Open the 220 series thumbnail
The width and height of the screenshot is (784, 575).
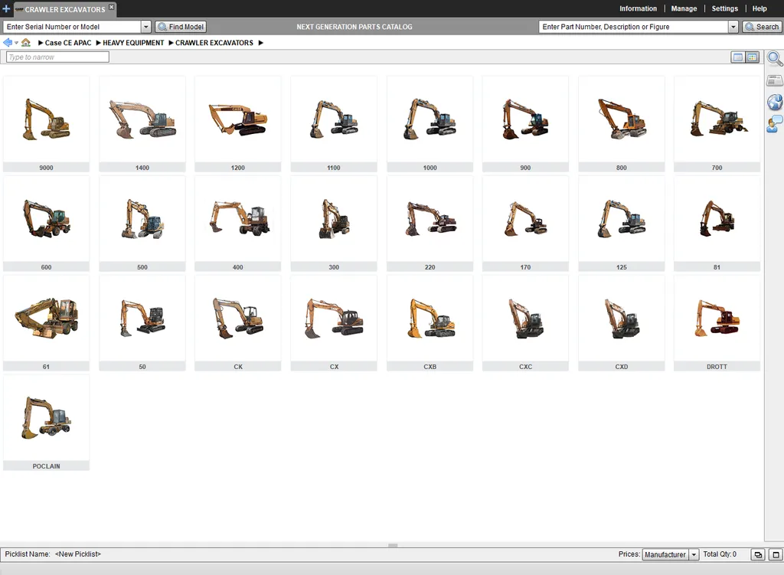tap(430, 224)
